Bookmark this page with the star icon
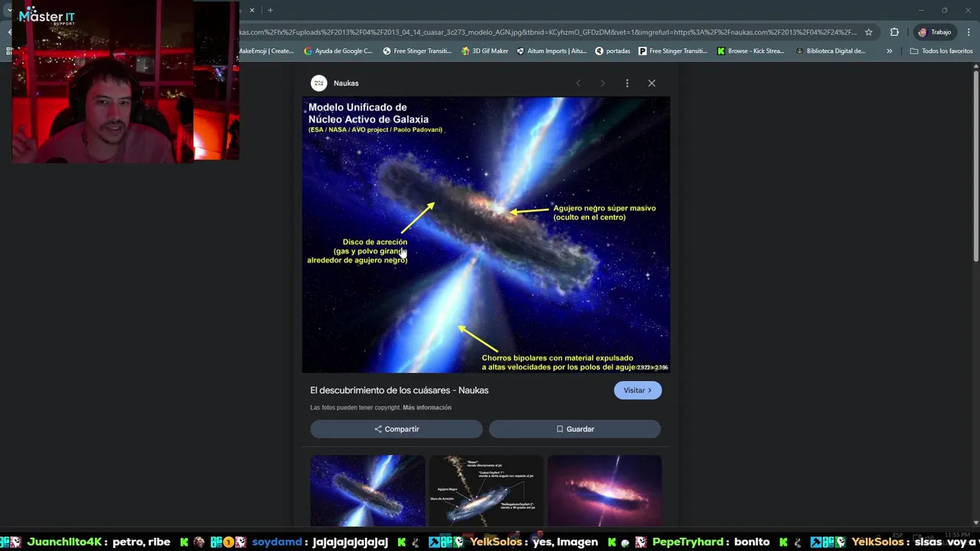 pyautogui.click(x=868, y=32)
